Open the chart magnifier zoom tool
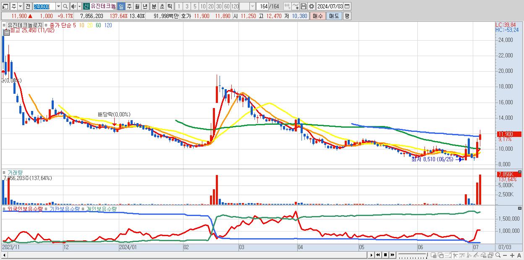This screenshot has height=260, width=524. coord(498,255)
